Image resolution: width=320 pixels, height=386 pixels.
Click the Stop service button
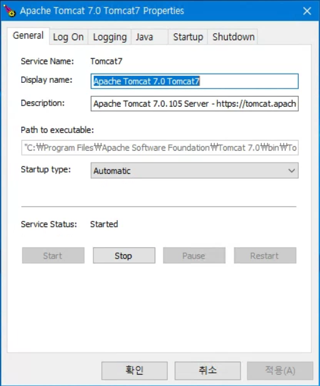click(124, 255)
